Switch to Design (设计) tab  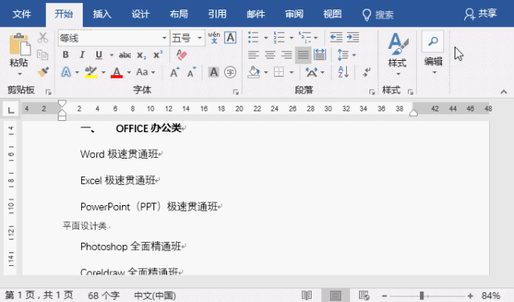[x=141, y=14]
